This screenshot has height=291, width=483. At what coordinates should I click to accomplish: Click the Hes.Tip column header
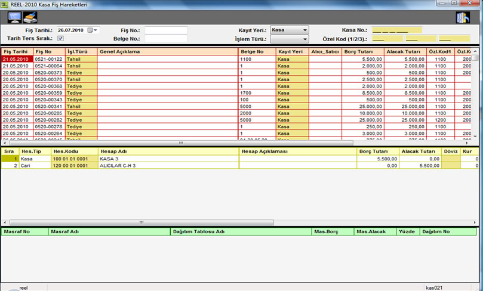pyautogui.click(x=35, y=151)
